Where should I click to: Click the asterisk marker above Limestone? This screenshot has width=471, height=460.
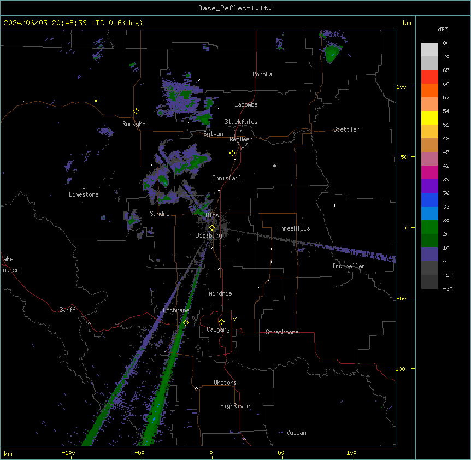[84, 189]
